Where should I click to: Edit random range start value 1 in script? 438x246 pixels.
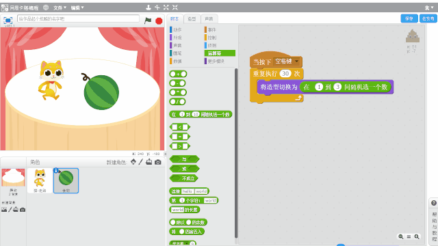[319, 87]
